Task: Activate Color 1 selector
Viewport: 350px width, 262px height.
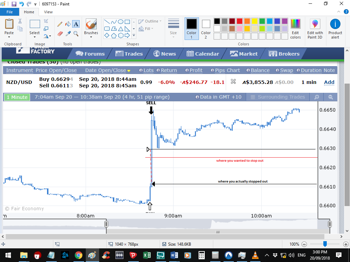Action: (x=191, y=29)
